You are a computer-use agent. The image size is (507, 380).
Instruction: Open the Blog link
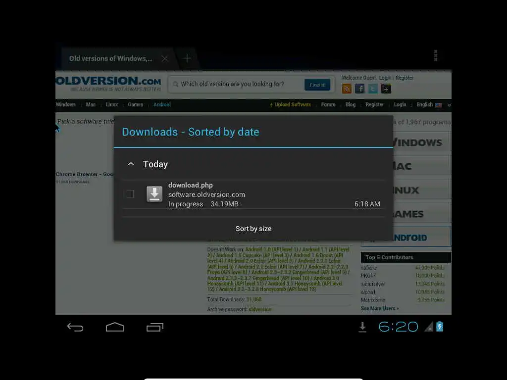click(351, 104)
